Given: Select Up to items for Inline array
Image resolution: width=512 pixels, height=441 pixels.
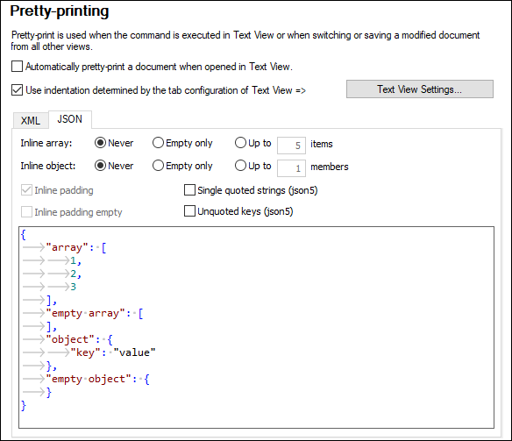Looking at the screenshot, I should pos(240,143).
